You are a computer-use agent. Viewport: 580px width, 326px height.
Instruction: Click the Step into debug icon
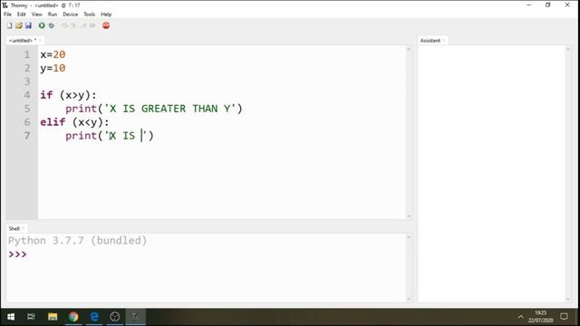[x=73, y=25]
